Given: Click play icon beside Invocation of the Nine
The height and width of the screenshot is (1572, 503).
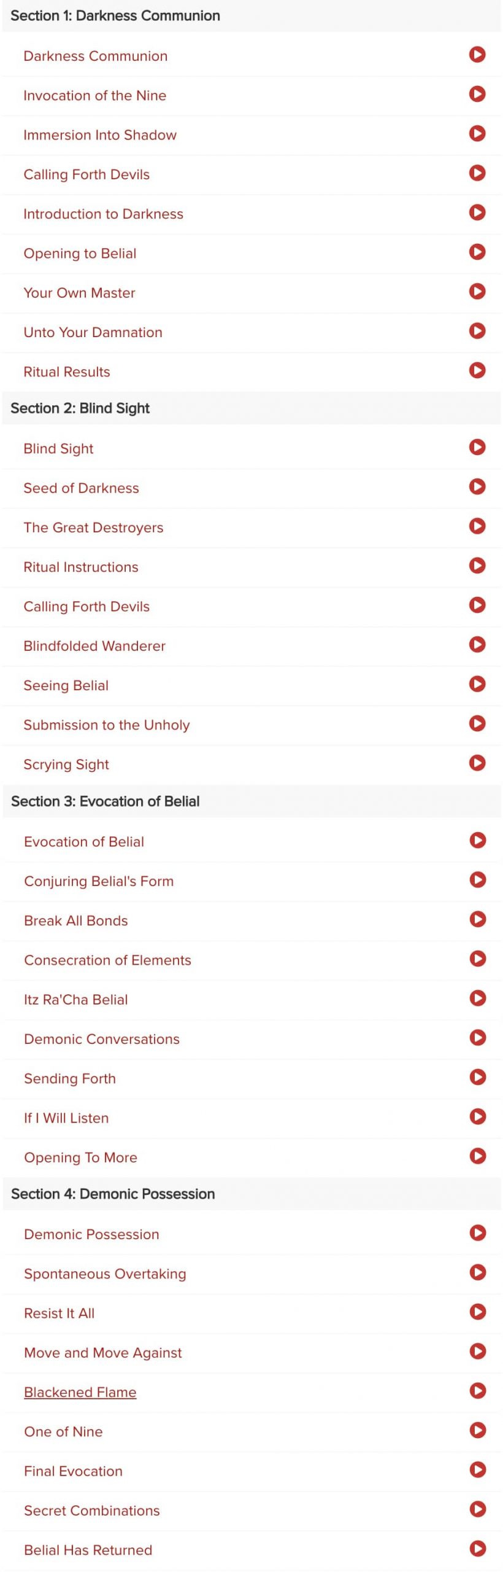Looking at the screenshot, I should [477, 94].
